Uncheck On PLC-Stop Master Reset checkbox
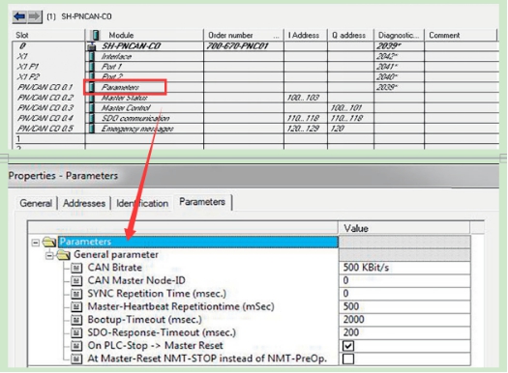The image size is (508, 373). [x=348, y=346]
